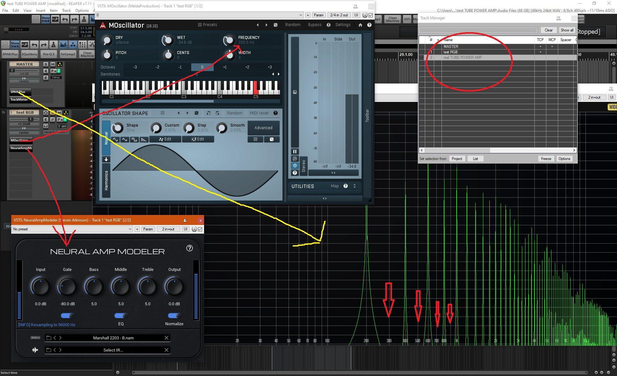Pause the MOscillator level meter
617x376 pixels.
coord(294,151)
